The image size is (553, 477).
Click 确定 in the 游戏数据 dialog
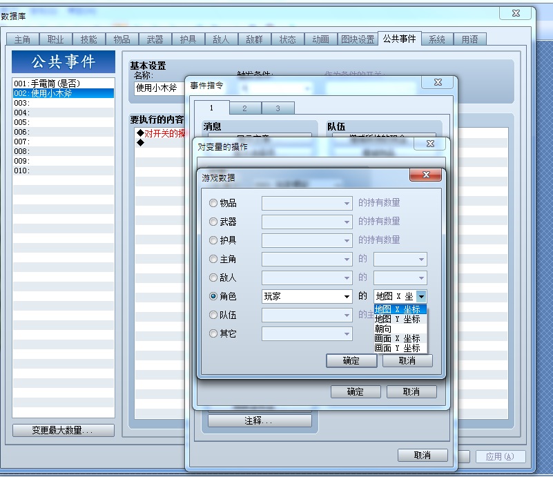[x=351, y=360]
